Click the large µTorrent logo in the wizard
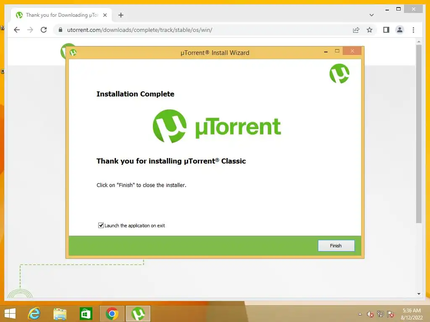430x322 pixels. (x=217, y=126)
